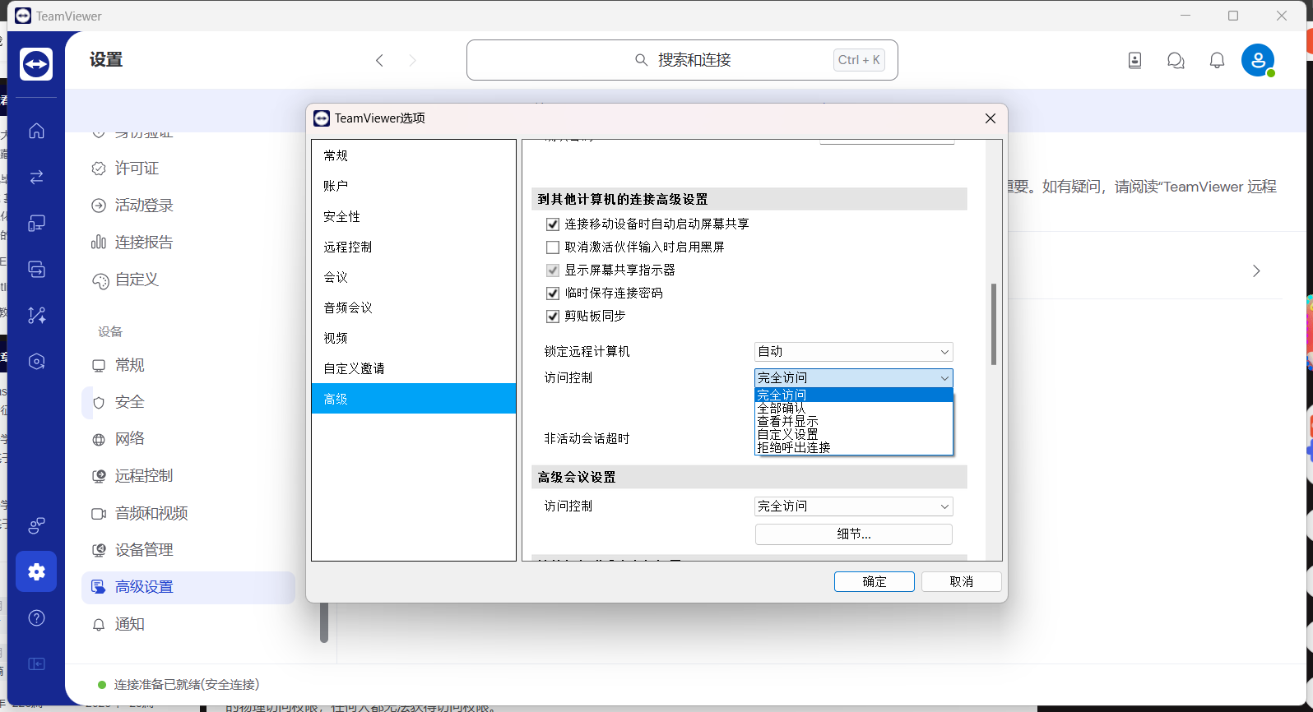Select 视频 in options dialog list

coord(414,338)
